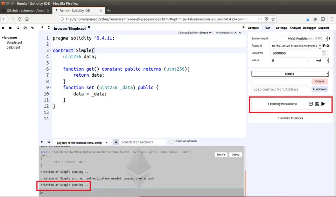
Task: Open a new Firefox tab
Action: pos(109,10)
